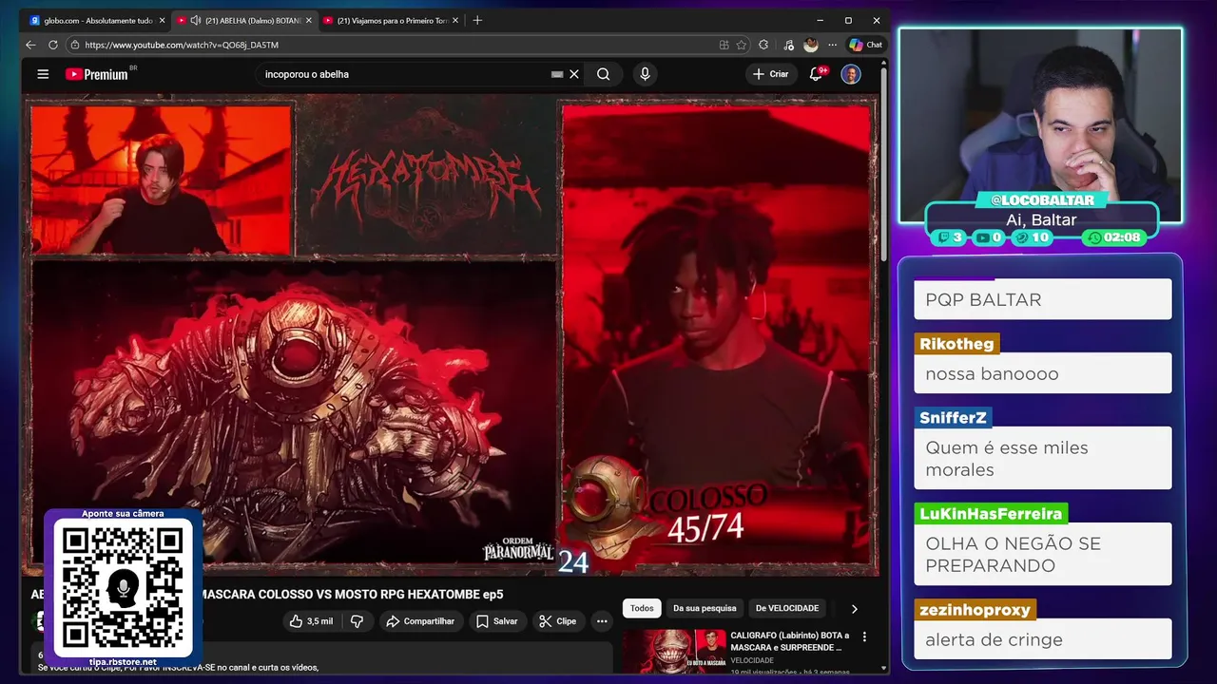
Task: Click the @LOCOBALTAR overlay label
Action: [1042, 200]
